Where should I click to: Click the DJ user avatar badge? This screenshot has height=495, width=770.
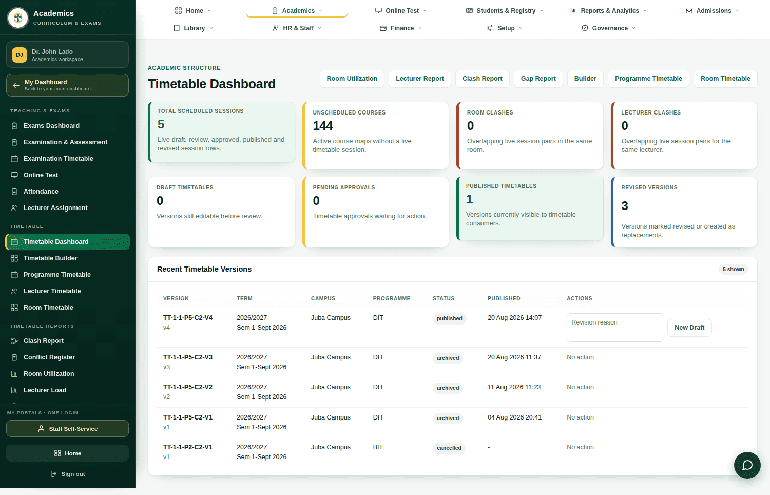(x=20, y=55)
